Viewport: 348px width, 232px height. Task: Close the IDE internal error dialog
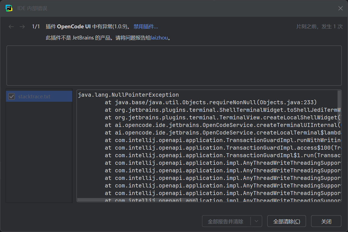click(340, 8)
